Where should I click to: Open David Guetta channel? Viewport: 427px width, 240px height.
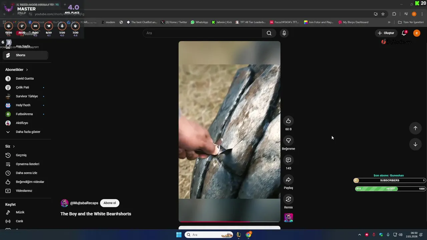pyautogui.click(x=25, y=79)
